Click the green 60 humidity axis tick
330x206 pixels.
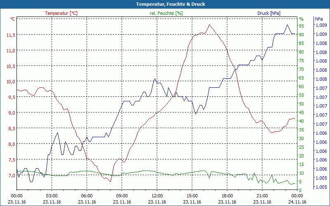tap(302, 87)
